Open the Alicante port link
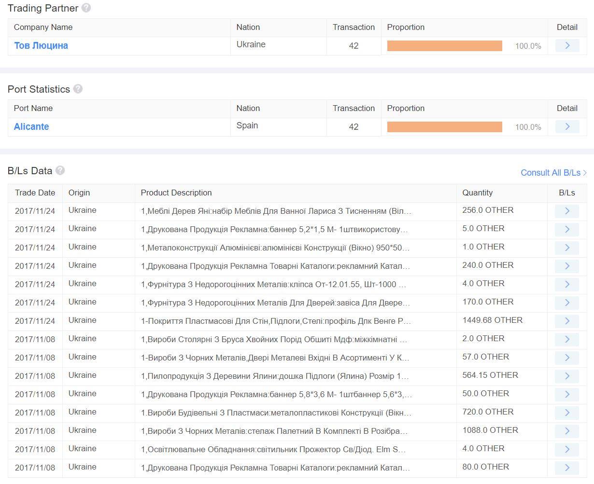This screenshot has width=594, height=484. (31, 127)
